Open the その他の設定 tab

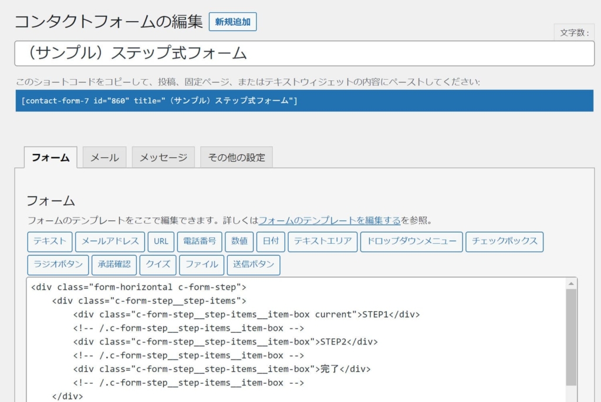tap(237, 158)
